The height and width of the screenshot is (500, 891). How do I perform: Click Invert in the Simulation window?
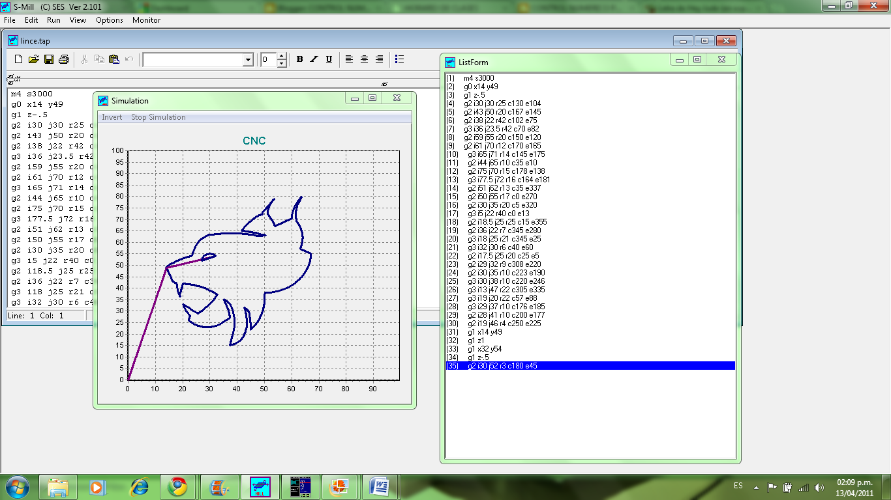coord(112,117)
